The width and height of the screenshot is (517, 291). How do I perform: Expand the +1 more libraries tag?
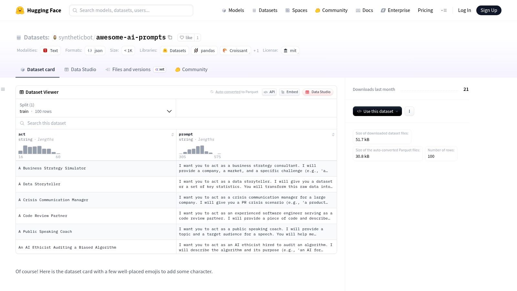tap(256, 50)
